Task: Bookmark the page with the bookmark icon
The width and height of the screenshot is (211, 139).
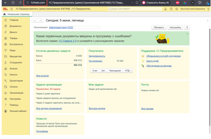Action: (x=137, y=3)
